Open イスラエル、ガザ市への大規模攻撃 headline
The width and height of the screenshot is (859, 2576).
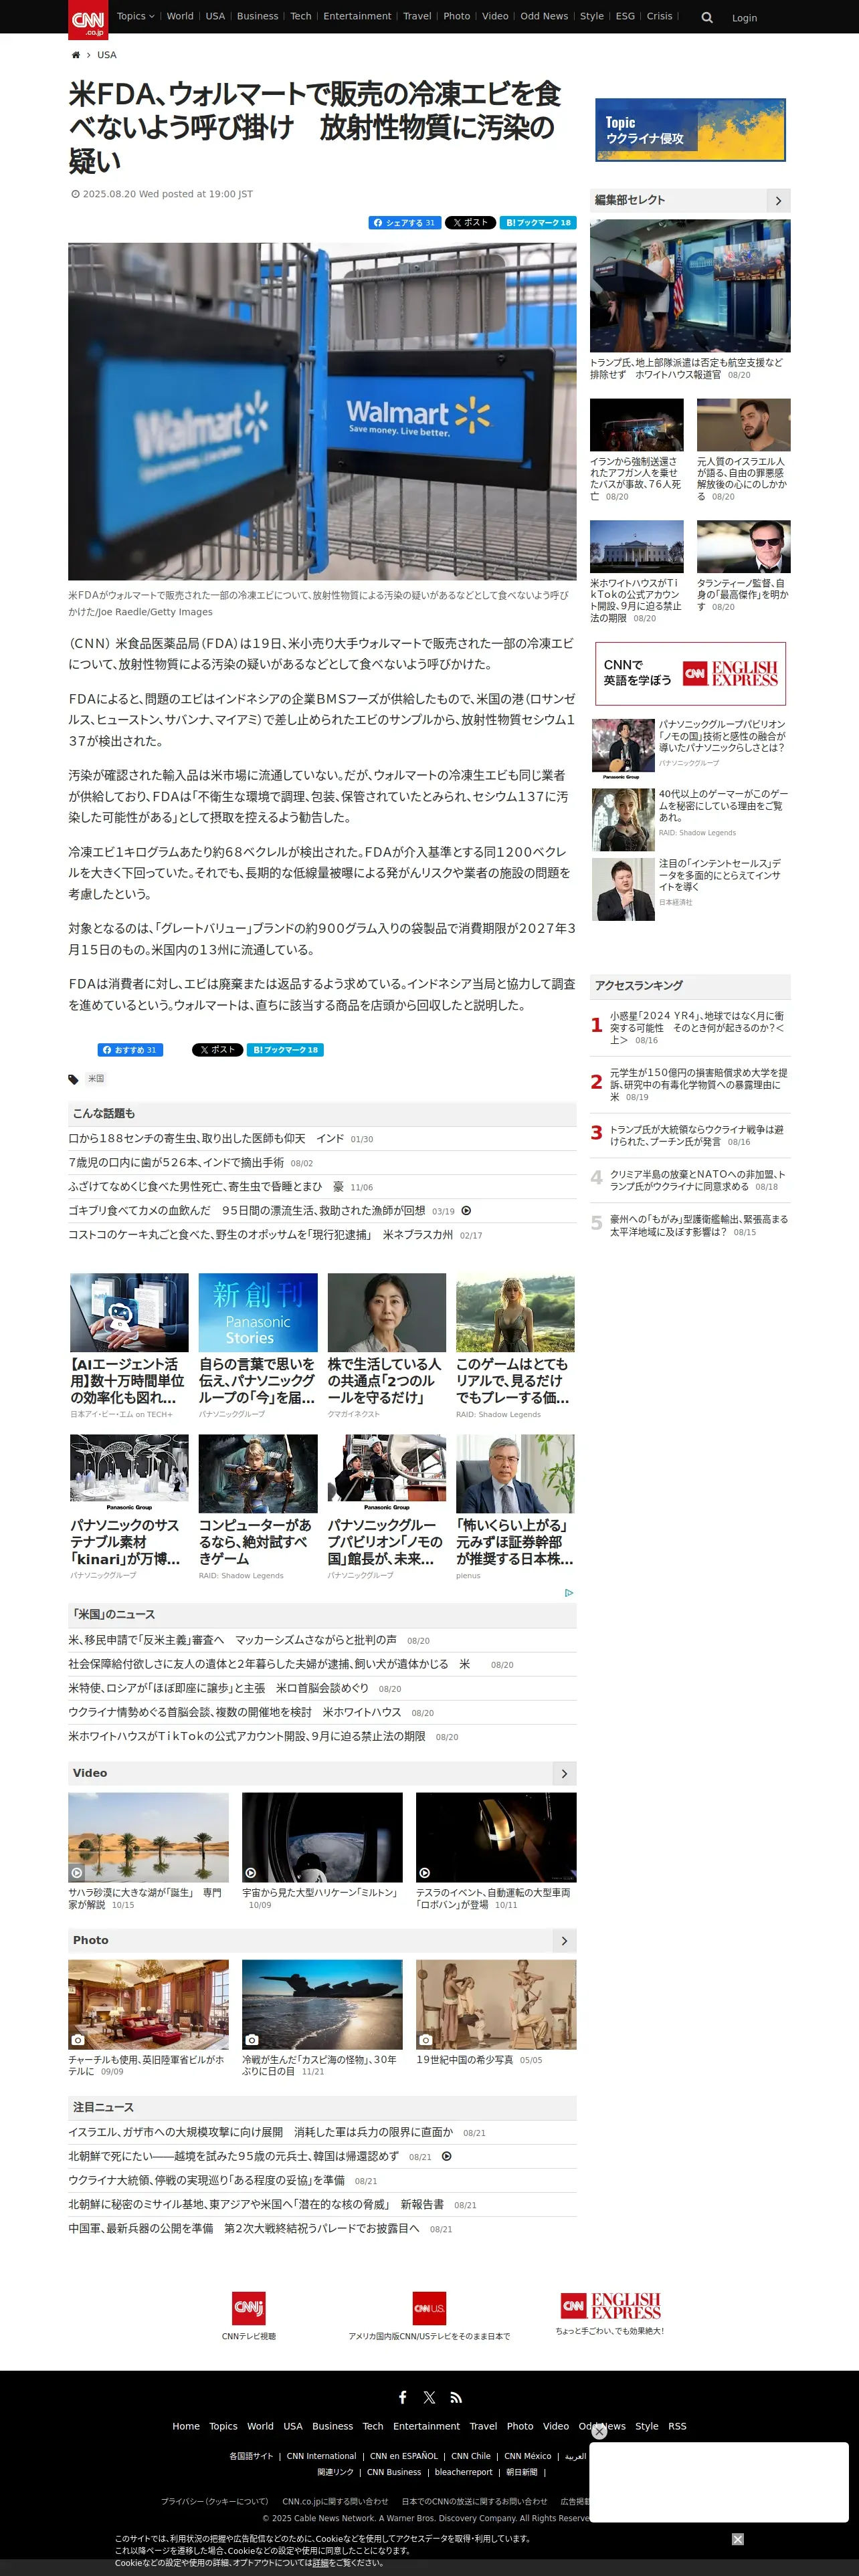(260, 2132)
